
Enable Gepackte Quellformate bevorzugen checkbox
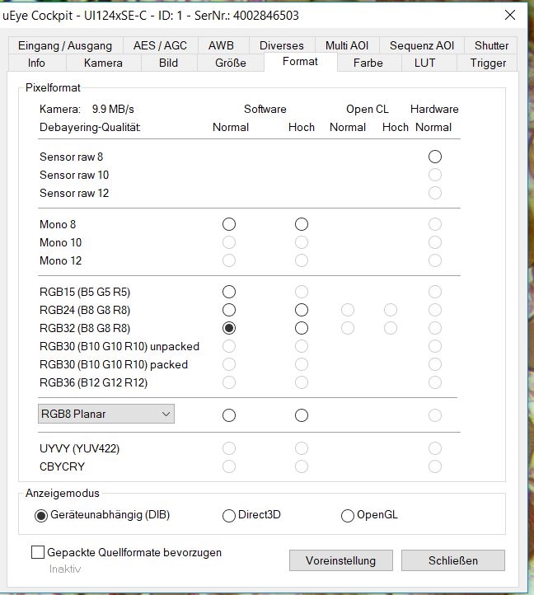(x=38, y=553)
